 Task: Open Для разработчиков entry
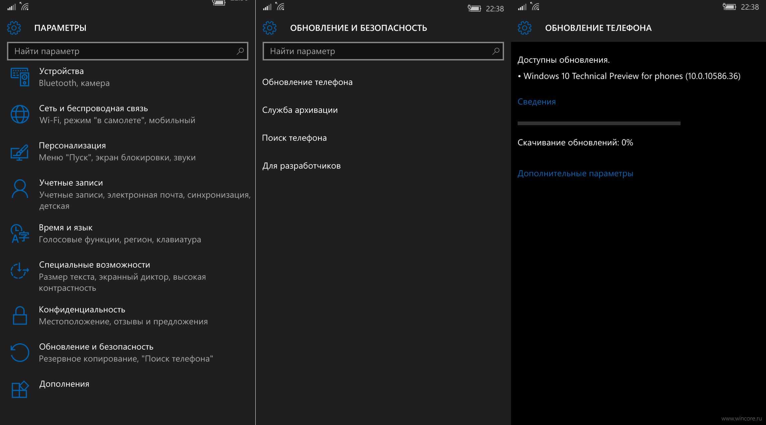[301, 166]
